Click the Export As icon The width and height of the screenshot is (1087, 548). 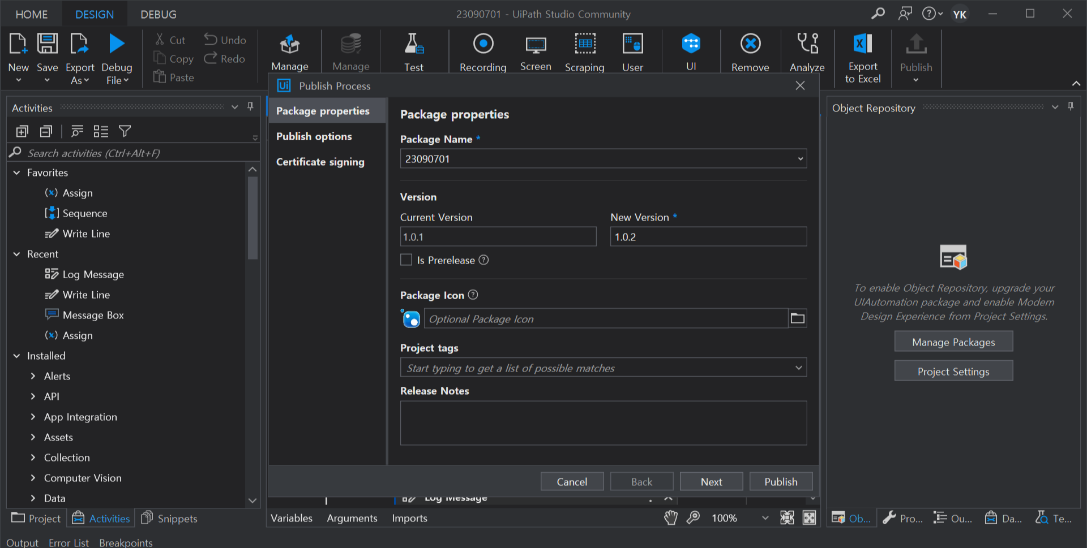click(x=79, y=44)
